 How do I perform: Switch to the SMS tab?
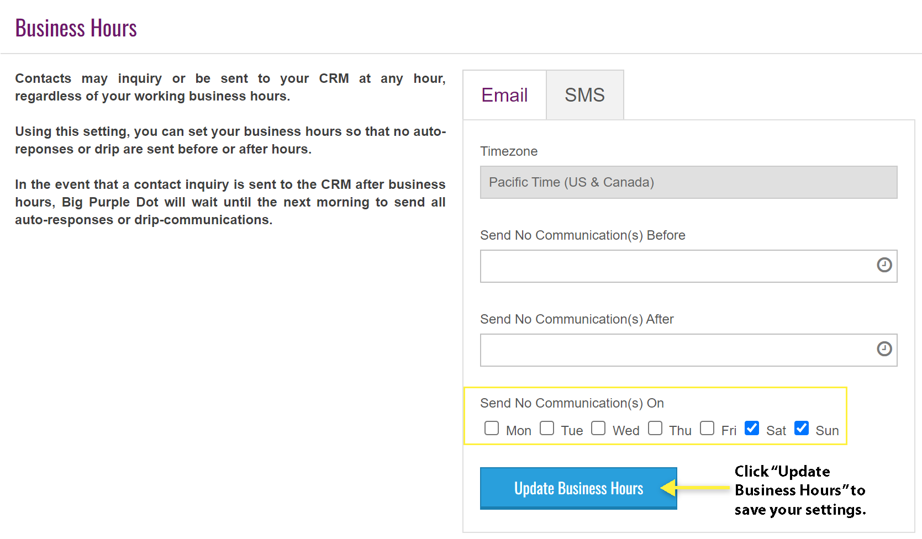click(585, 95)
